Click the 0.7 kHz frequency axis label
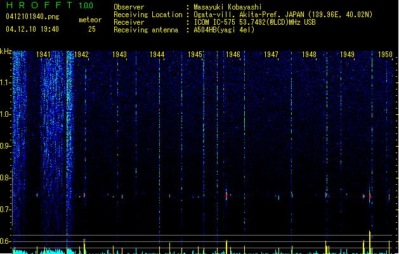The width and height of the screenshot is (399, 254). coord(6,210)
